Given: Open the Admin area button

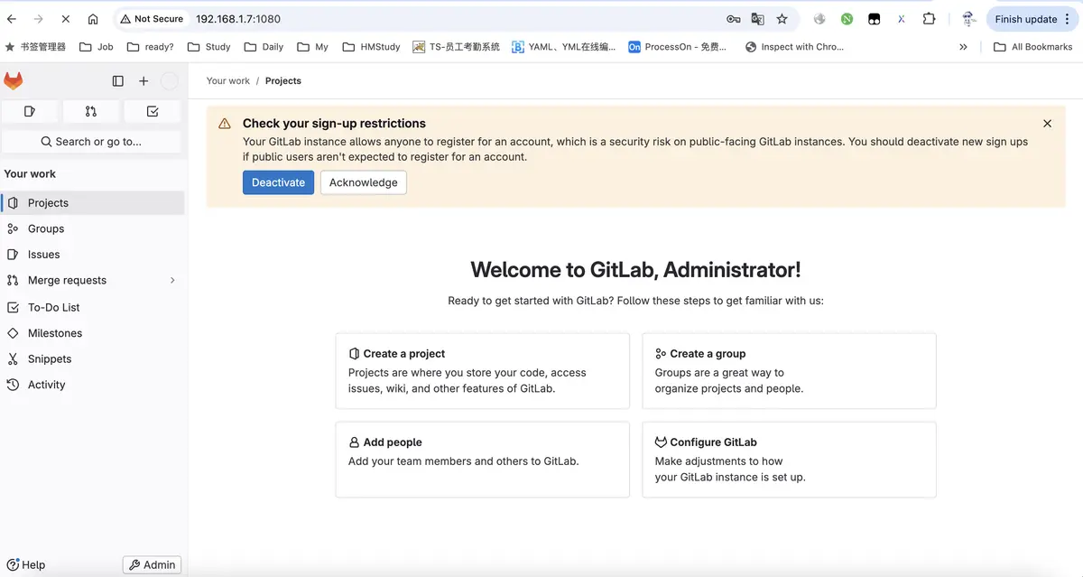Looking at the screenshot, I should click(x=152, y=564).
